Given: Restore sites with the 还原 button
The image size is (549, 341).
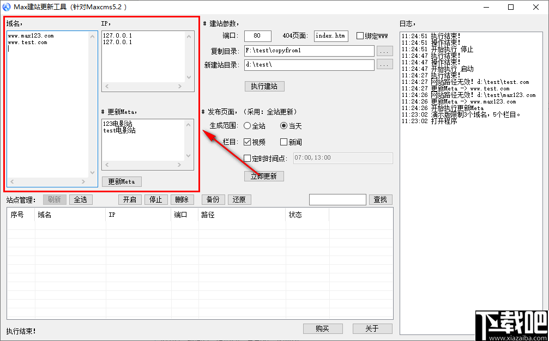Looking at the screenshot, I should click(x=239, y=199).
